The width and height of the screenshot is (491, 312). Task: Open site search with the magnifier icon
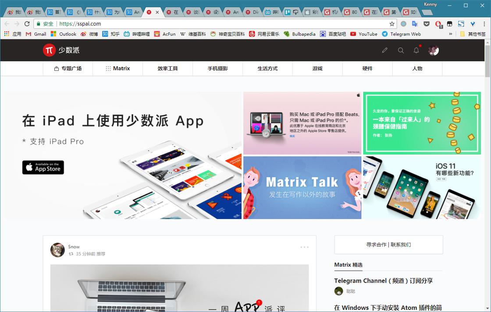pos(401,50)
